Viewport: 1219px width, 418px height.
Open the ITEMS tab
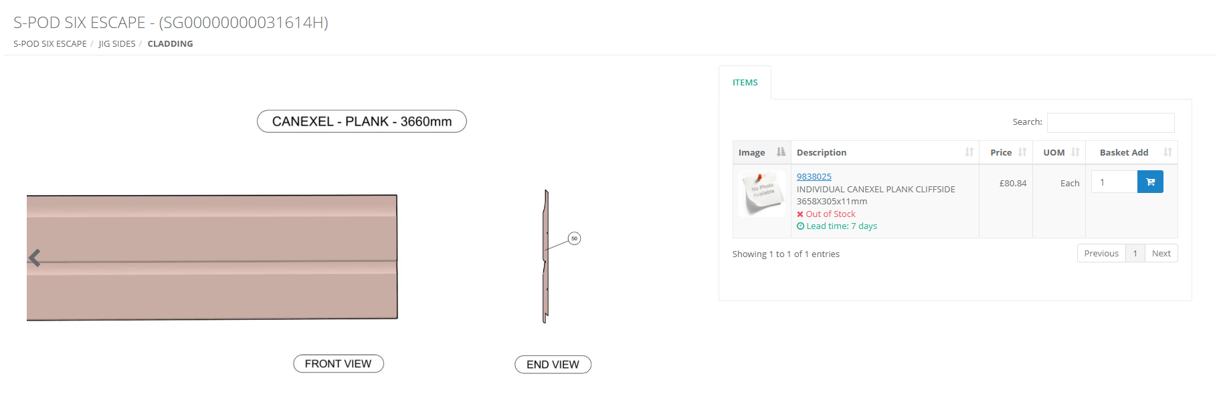(x=745, y=83)
